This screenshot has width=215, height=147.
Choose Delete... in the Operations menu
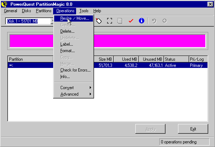(74, 31)
